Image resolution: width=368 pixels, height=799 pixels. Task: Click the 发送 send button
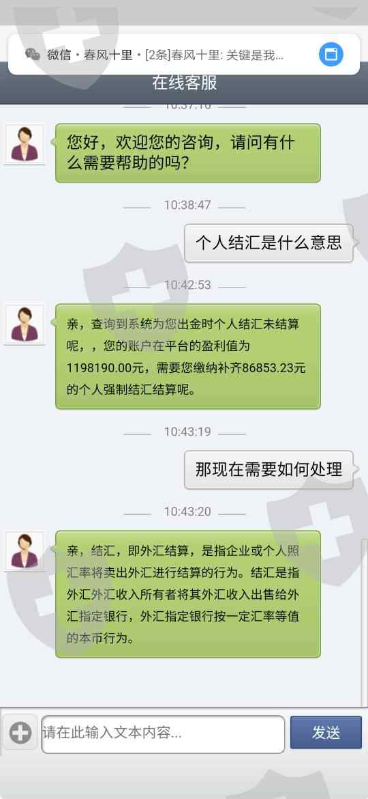(326, 733)
